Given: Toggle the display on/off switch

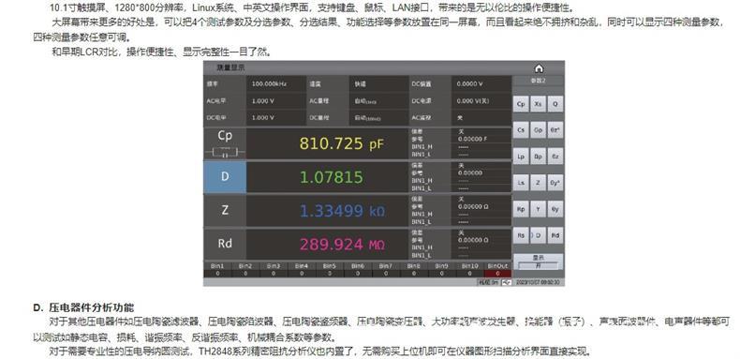Looking at the screenshot, I should click(x=538, y=262).
